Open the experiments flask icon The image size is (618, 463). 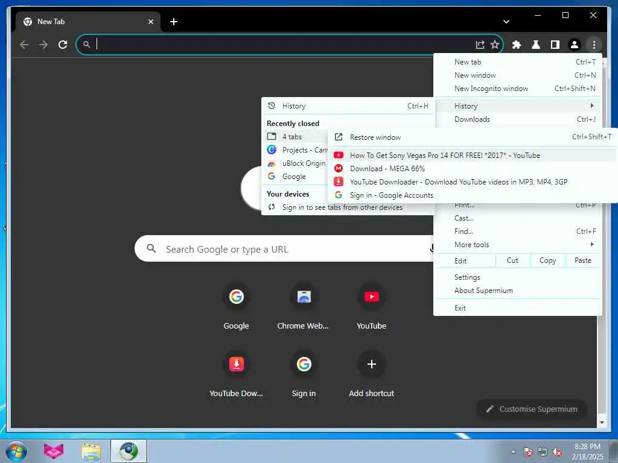coord(536,45)
